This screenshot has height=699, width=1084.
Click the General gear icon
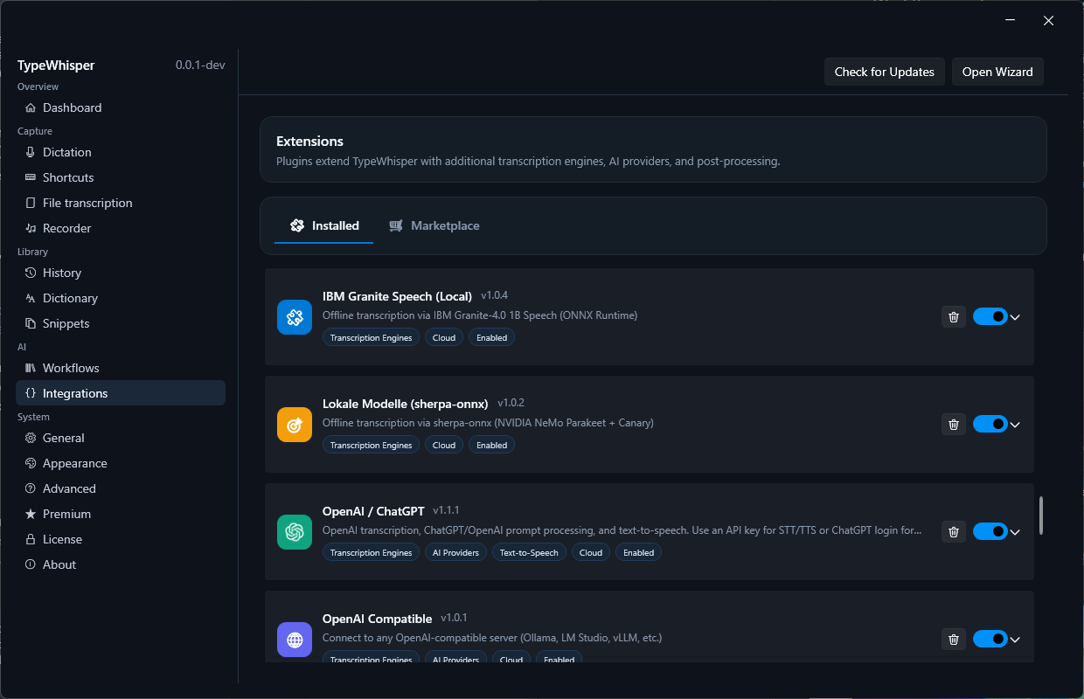click(x=31, y=438)
